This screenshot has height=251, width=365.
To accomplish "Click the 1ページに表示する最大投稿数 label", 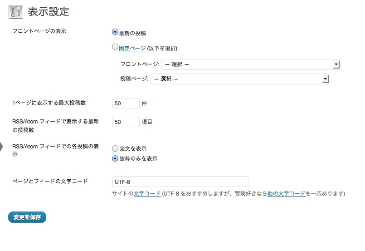I will 49,103.
